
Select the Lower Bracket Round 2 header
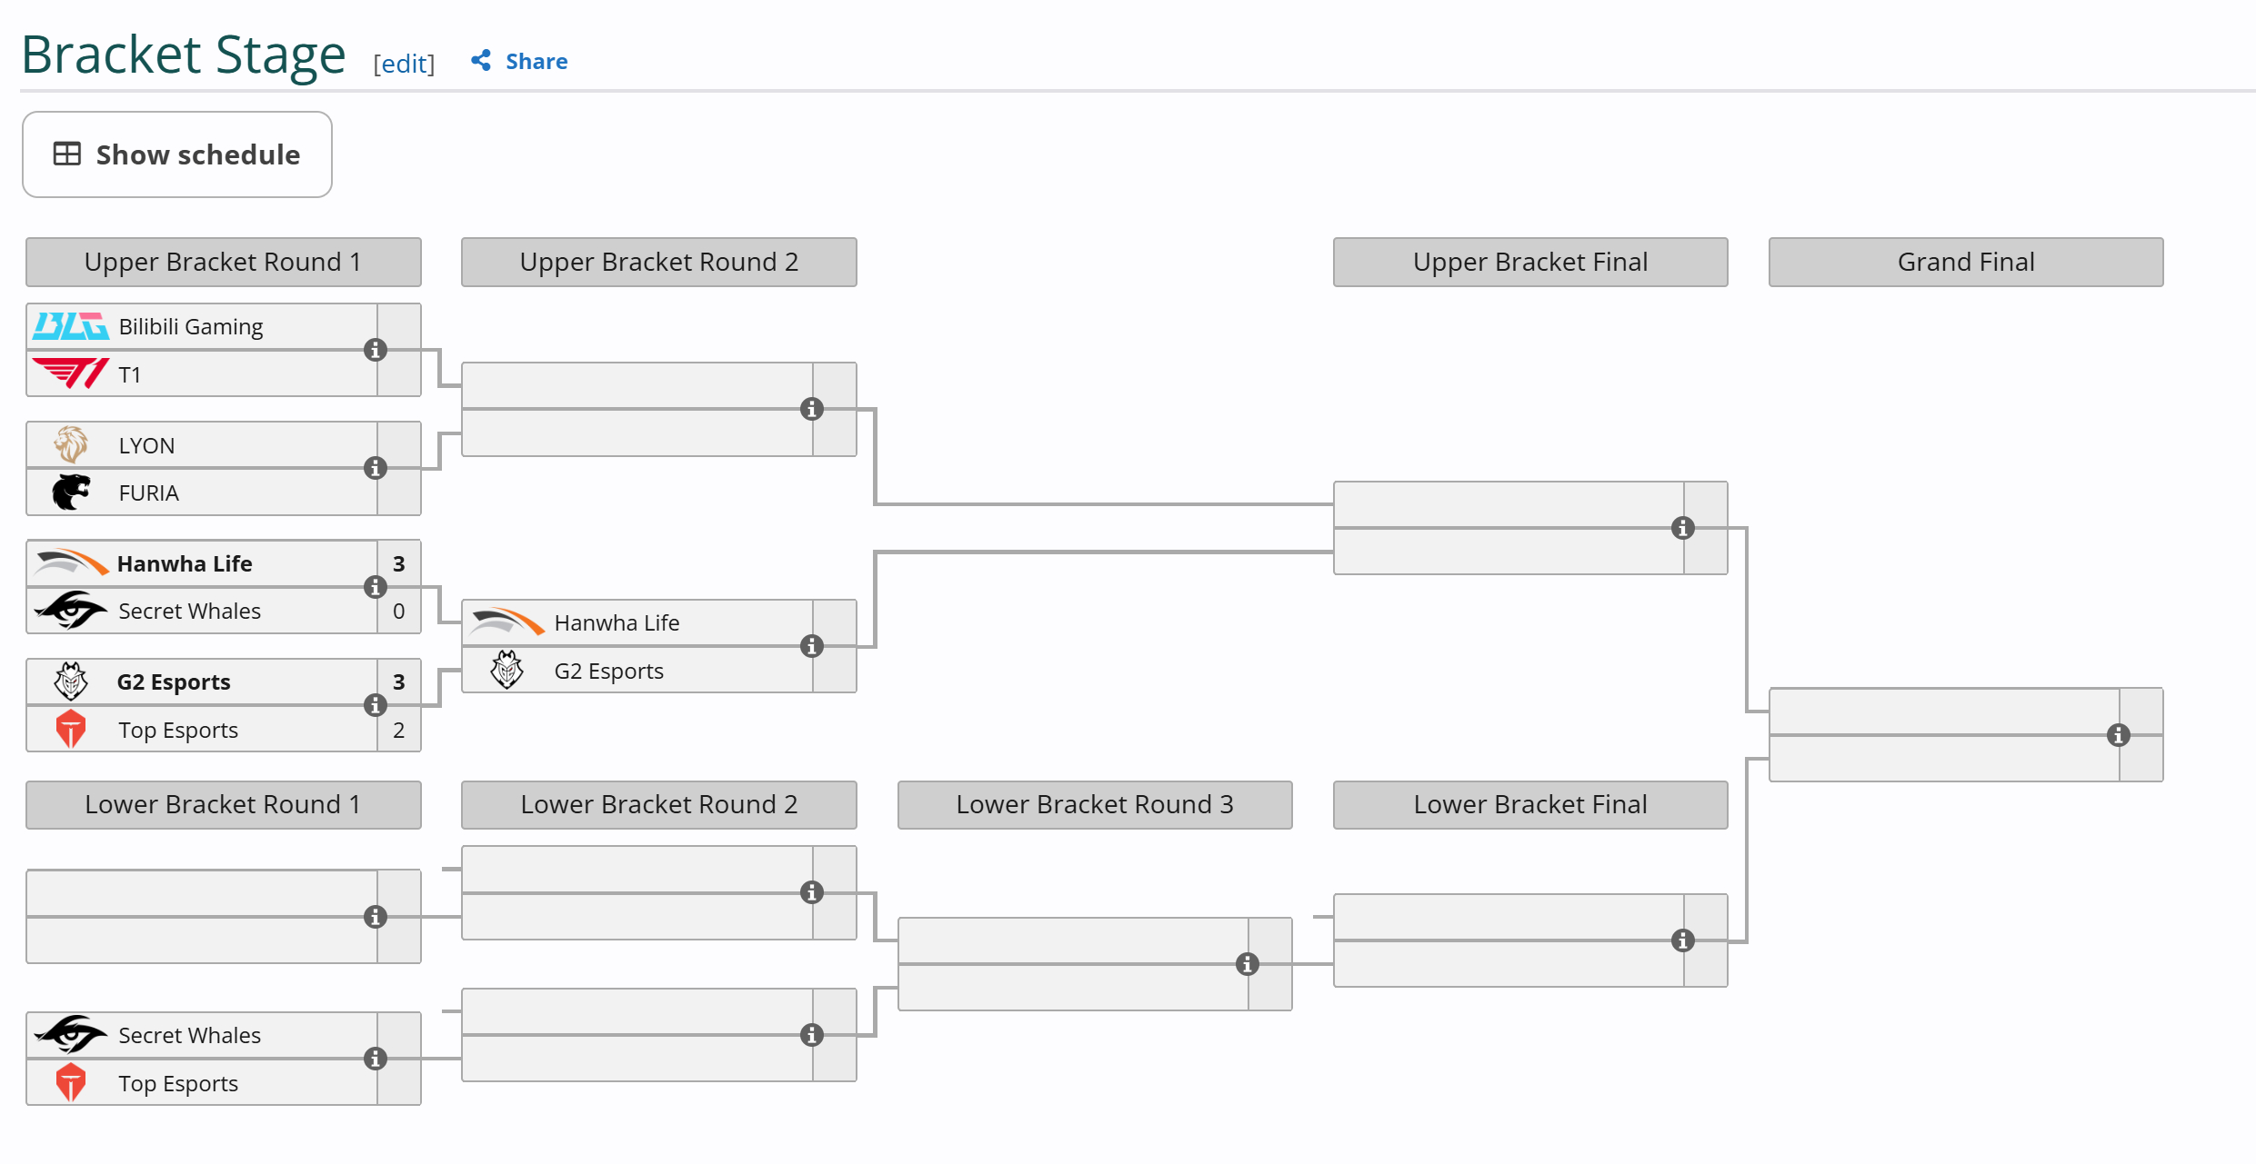[659, 804]
